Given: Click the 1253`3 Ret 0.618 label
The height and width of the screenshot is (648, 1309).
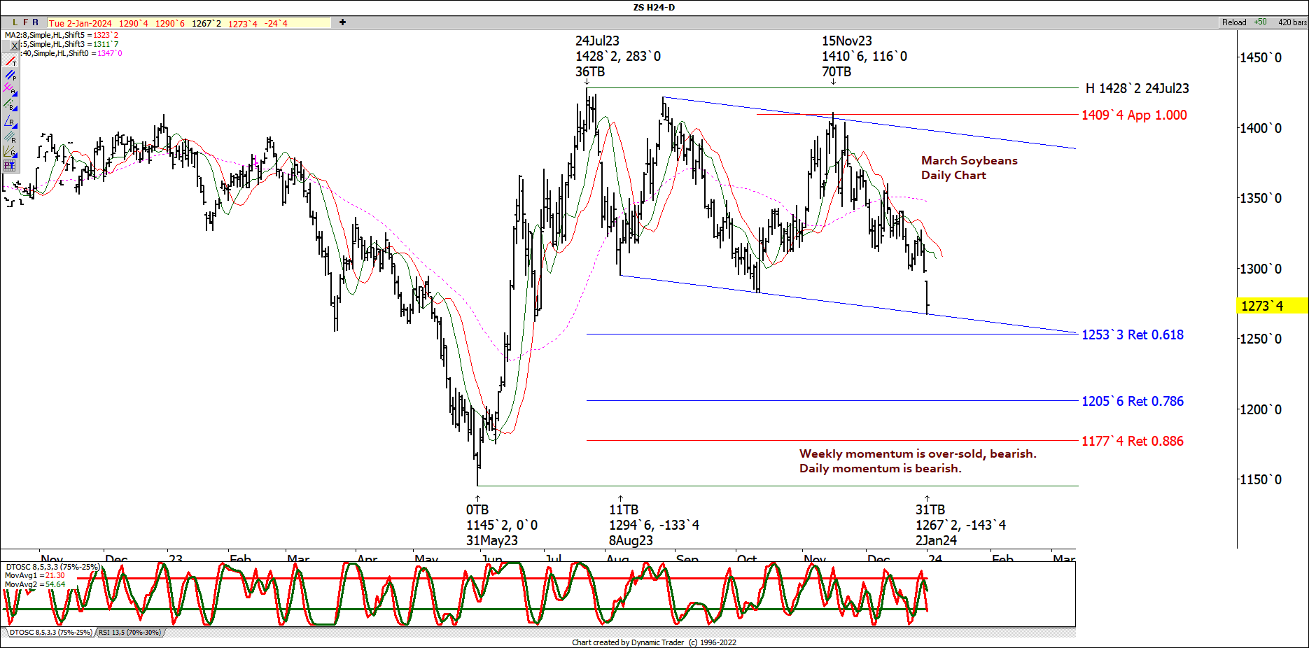Looking at the screenshot, I should [x=1133, y=334].
